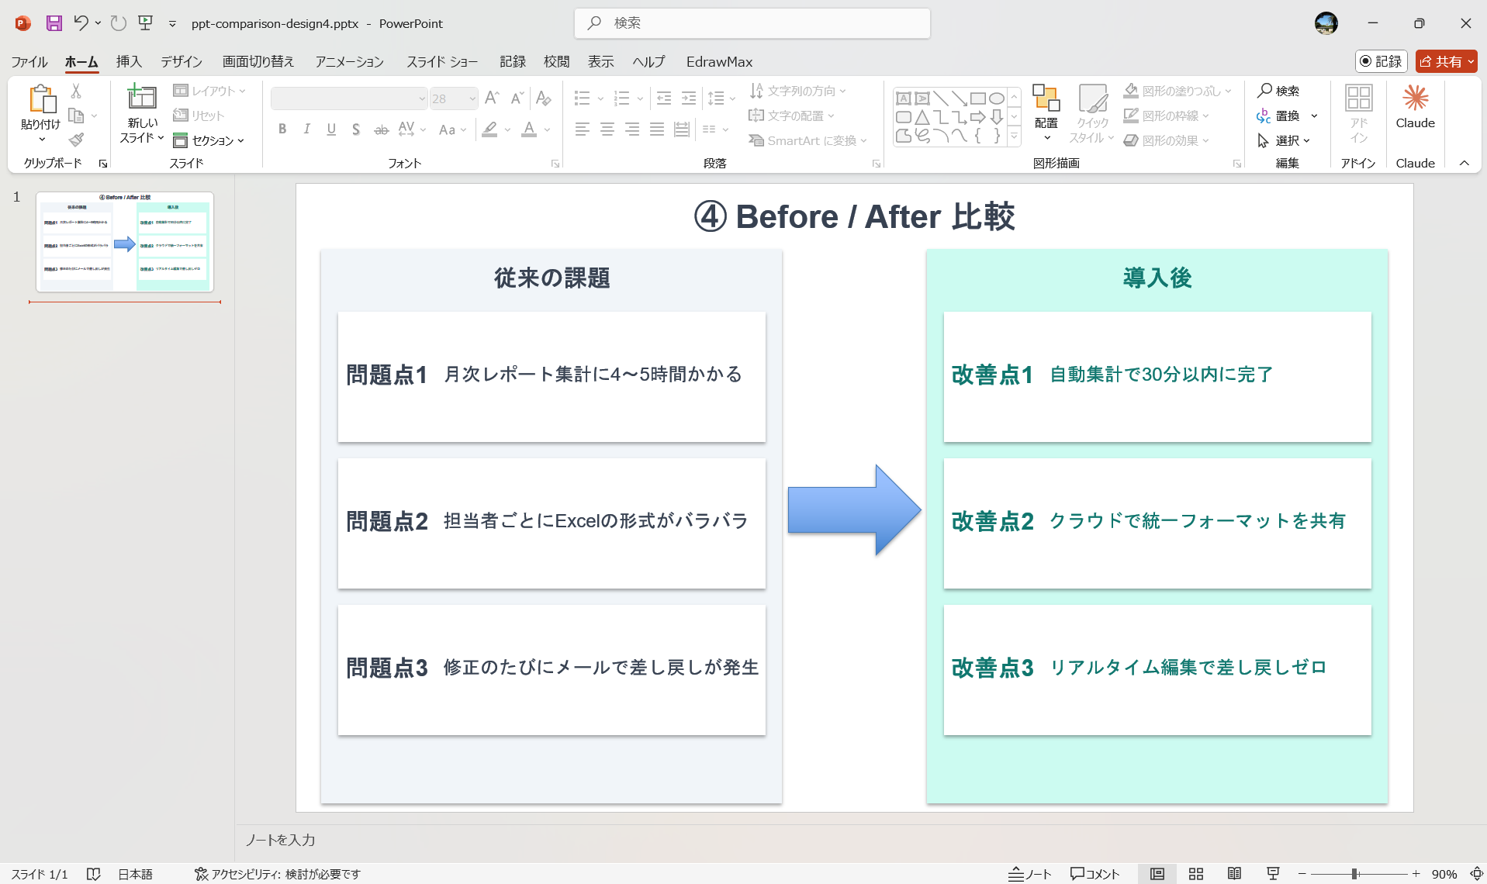Start slideshow from quick access toolbar icon
Screen dimensions: 1487x884
(x=145, y=23)
